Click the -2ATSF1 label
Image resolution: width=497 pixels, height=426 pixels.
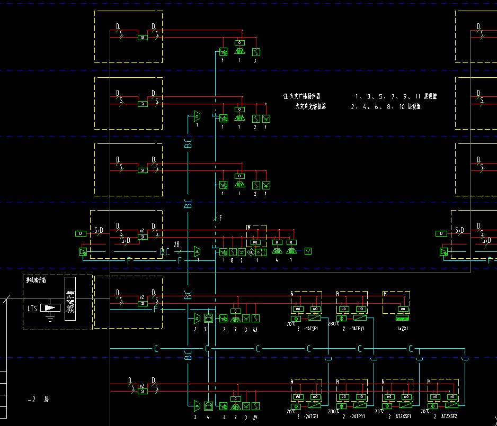coord(311,416)
